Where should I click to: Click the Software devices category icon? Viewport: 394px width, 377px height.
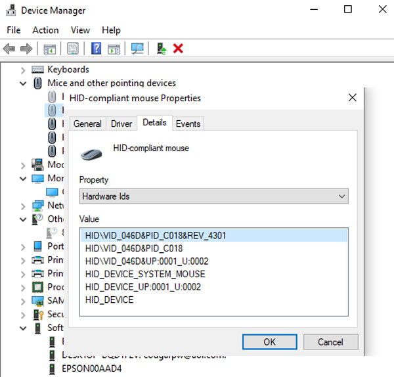[37, 328]
